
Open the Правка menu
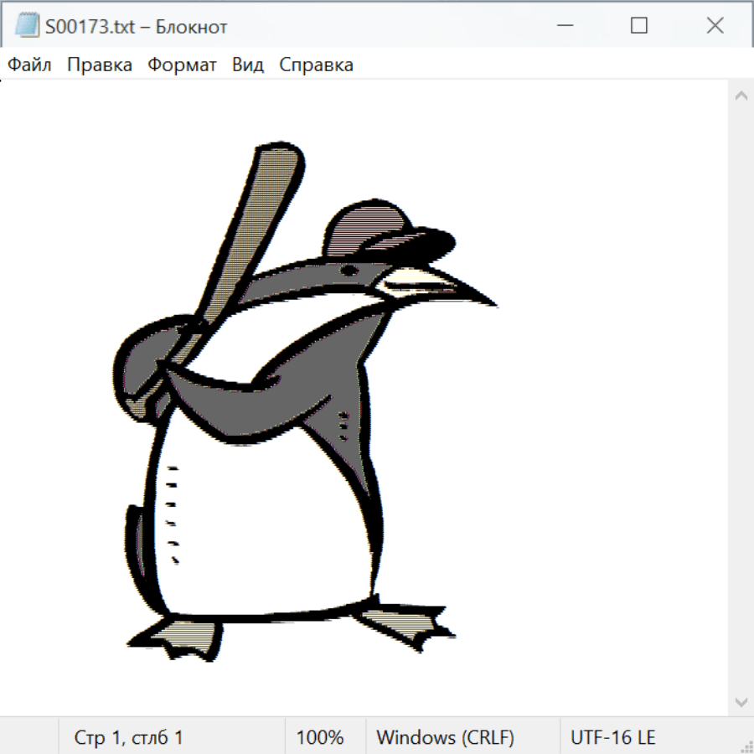pyautogui.click(x=99, y=65)
